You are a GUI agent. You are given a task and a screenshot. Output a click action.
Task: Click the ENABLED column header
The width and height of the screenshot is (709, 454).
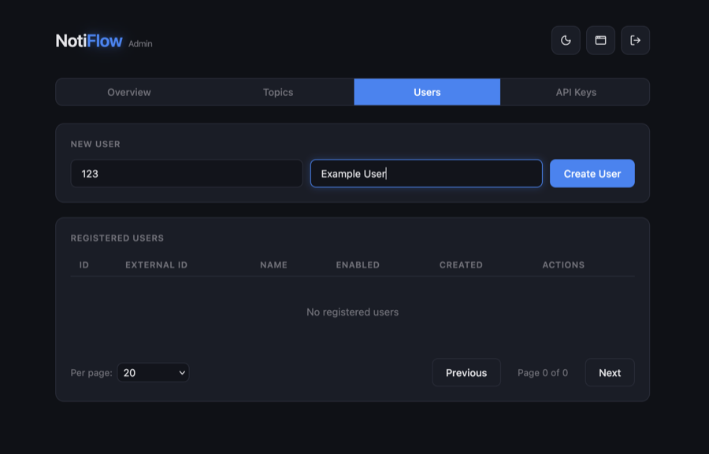tap(358, 265)
